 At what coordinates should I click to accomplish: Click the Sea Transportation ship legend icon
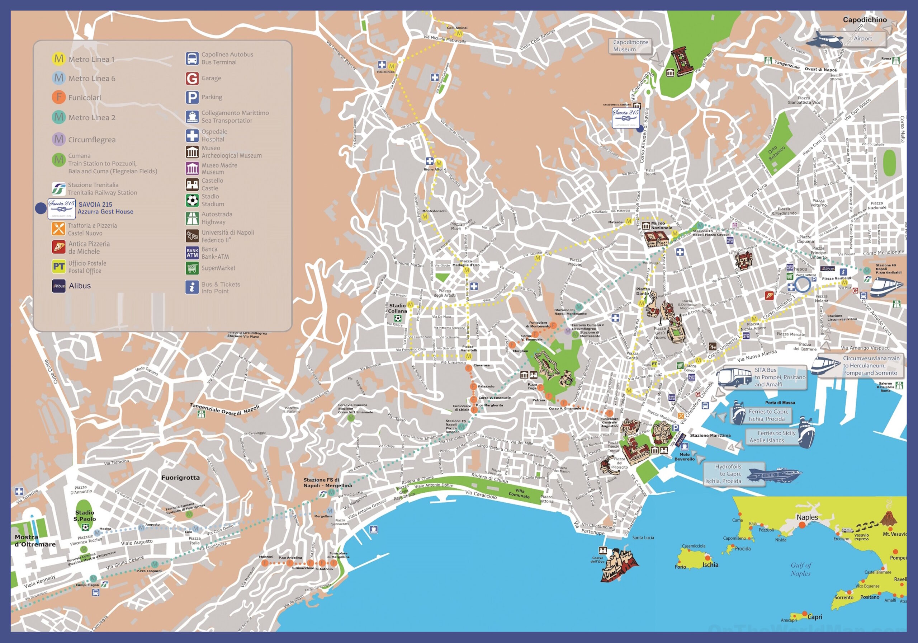(x=192, y=117)
